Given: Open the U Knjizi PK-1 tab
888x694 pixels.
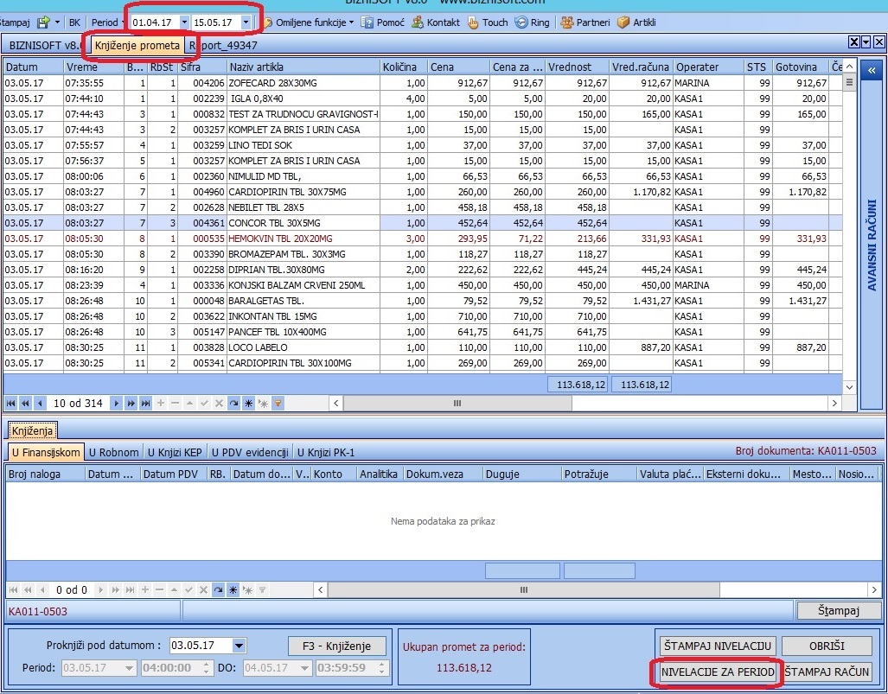Looking at the screenshot, I should pyautogui.click(x=326, y=452).
